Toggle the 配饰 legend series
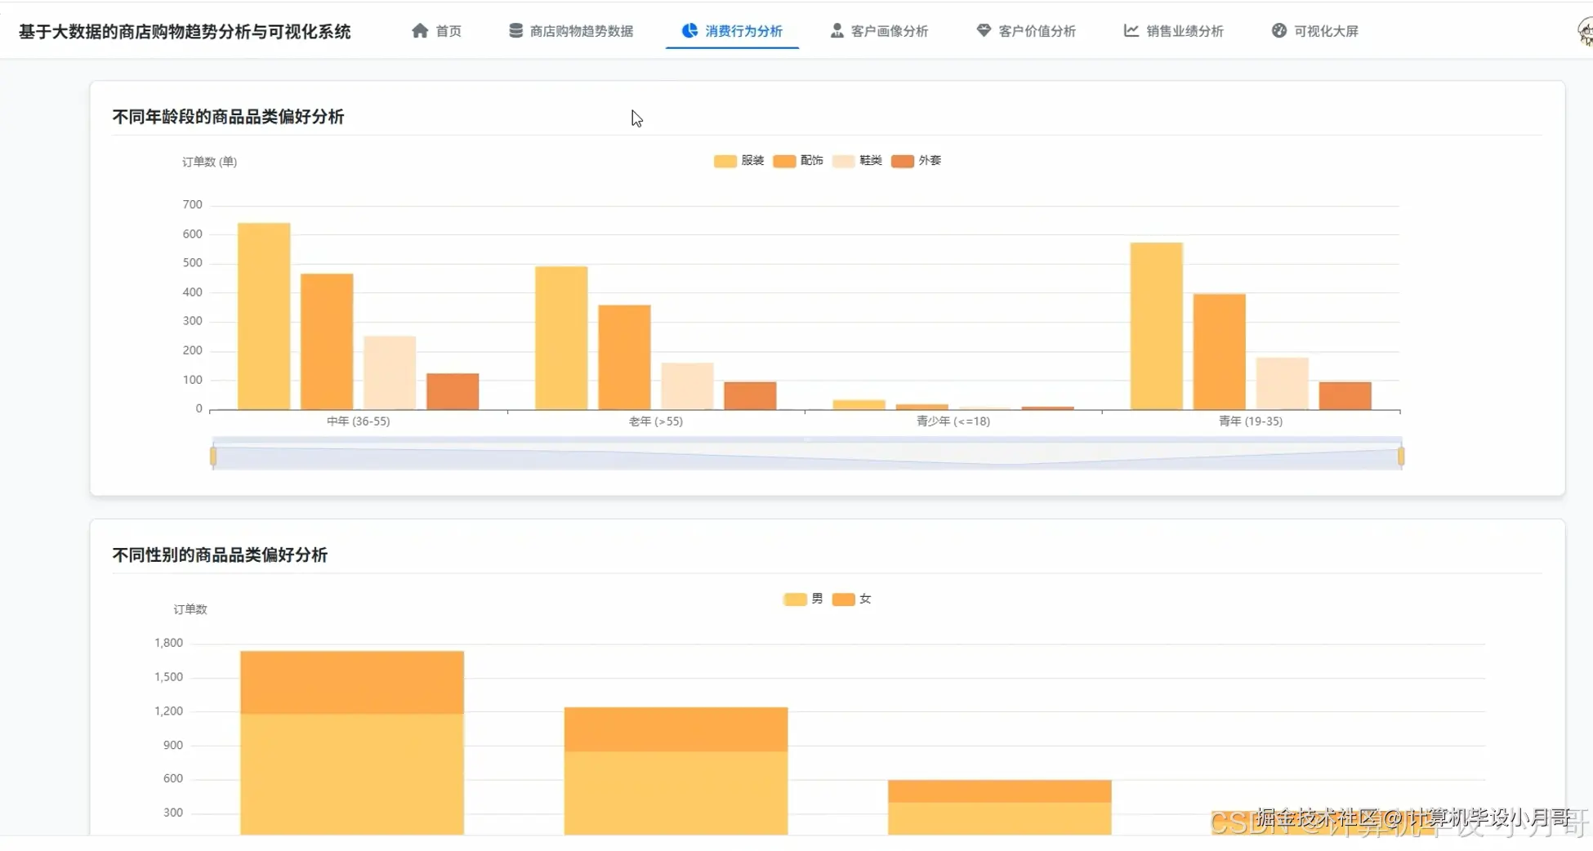Screen dimensions: 1593x851 coord(798,161)
